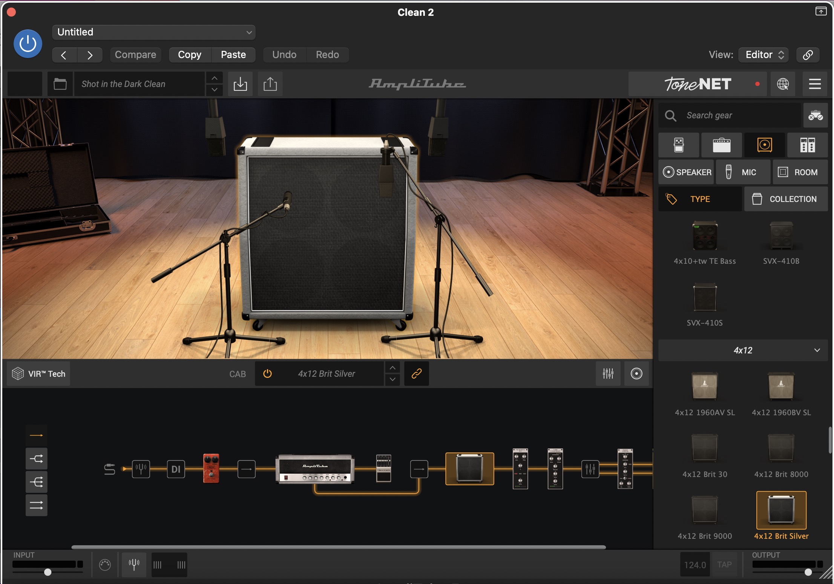This screenshot has height=584, width=834.
Task: Switch to the SPEAKER tab
Action: pyautogui.click(x=687, y=172)
